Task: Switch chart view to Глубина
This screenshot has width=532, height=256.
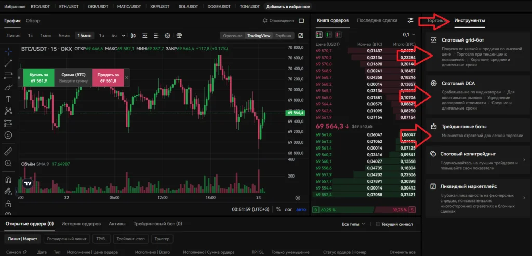Action: pos(283,36)
